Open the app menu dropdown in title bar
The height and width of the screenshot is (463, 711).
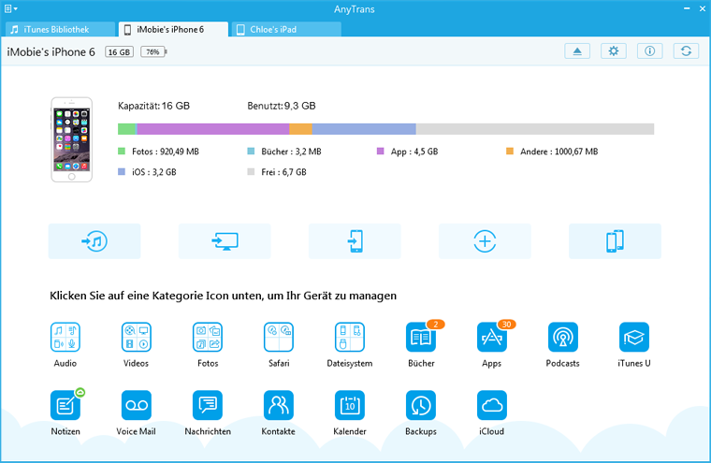coord(11,8)
